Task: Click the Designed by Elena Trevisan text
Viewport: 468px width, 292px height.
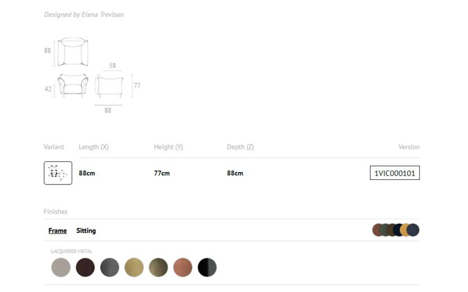Action: [84, 15]
